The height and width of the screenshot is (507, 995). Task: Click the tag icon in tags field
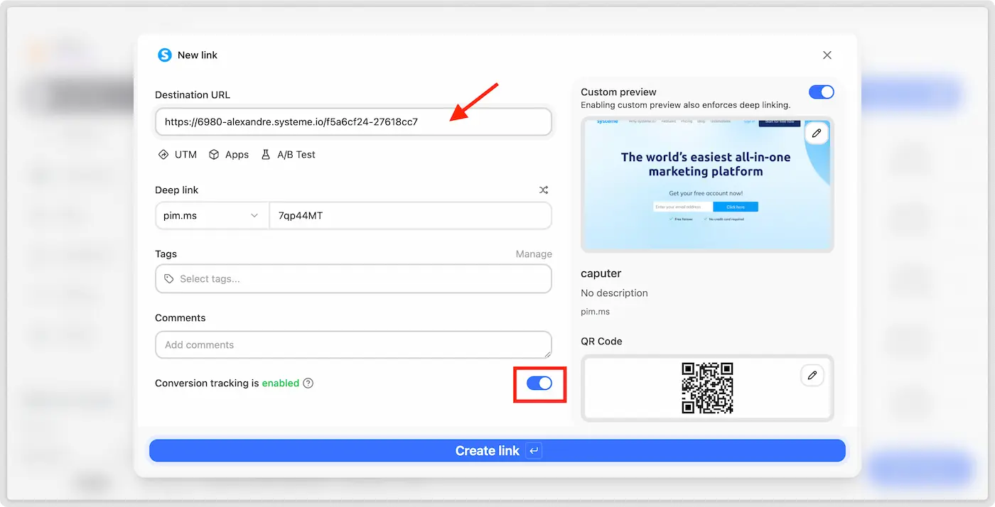point(169,279)
